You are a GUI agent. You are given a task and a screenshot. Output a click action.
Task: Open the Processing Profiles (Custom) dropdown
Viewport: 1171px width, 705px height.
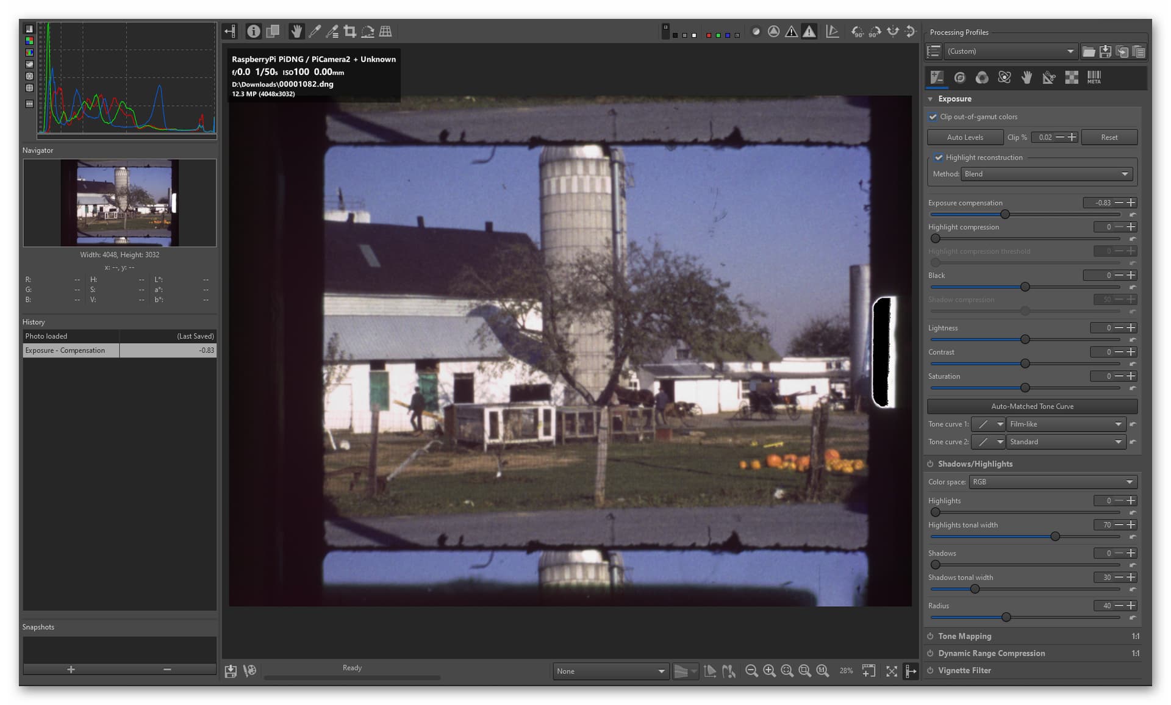1010,51
